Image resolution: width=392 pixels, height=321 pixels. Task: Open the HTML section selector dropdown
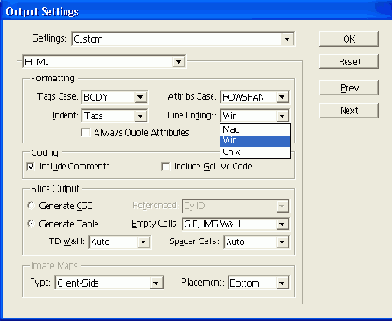104,62
